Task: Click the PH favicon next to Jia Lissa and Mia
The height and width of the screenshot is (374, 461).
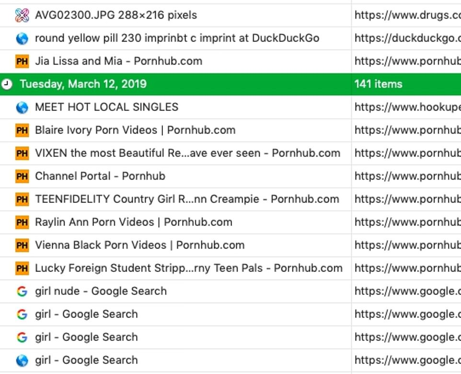Action: pos(22,61)
